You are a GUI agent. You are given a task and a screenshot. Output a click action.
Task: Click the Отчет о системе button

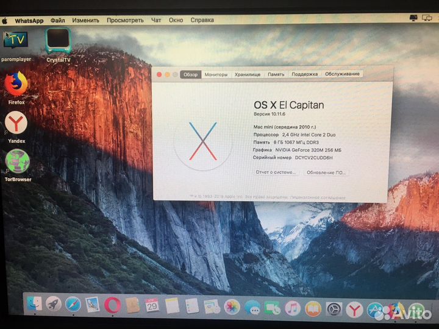click(x=276, y=172)
